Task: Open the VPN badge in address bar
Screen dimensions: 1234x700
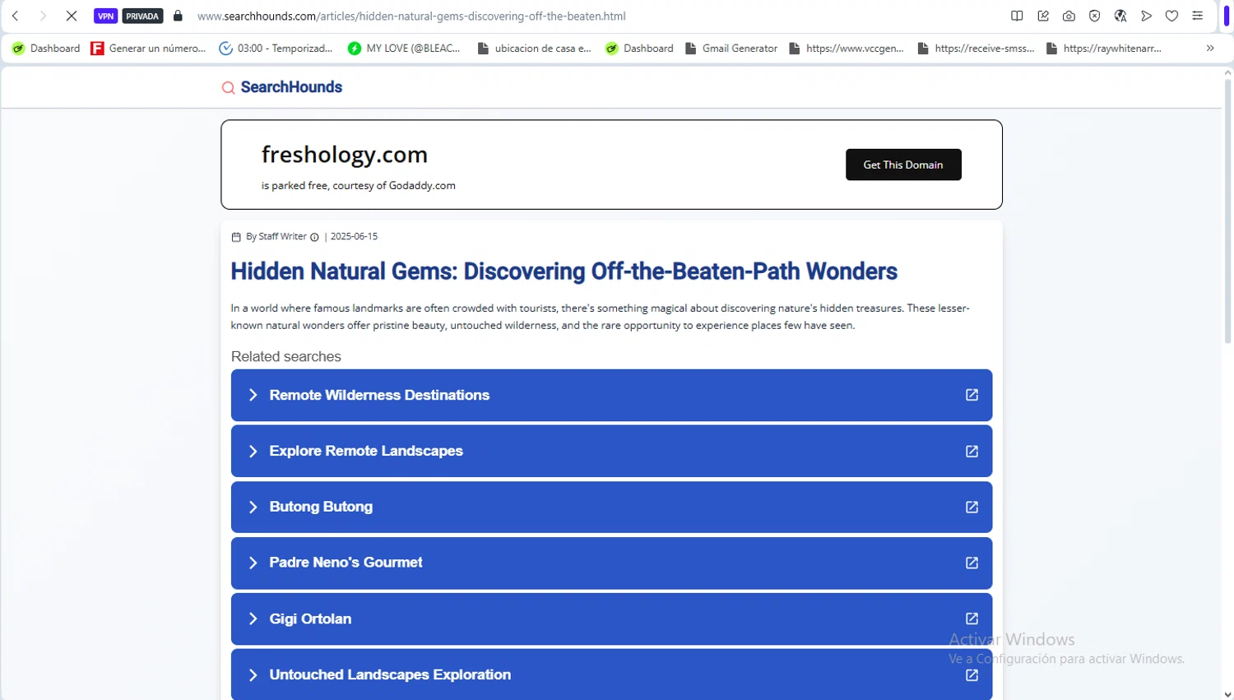Action: [x=105, y=16]
